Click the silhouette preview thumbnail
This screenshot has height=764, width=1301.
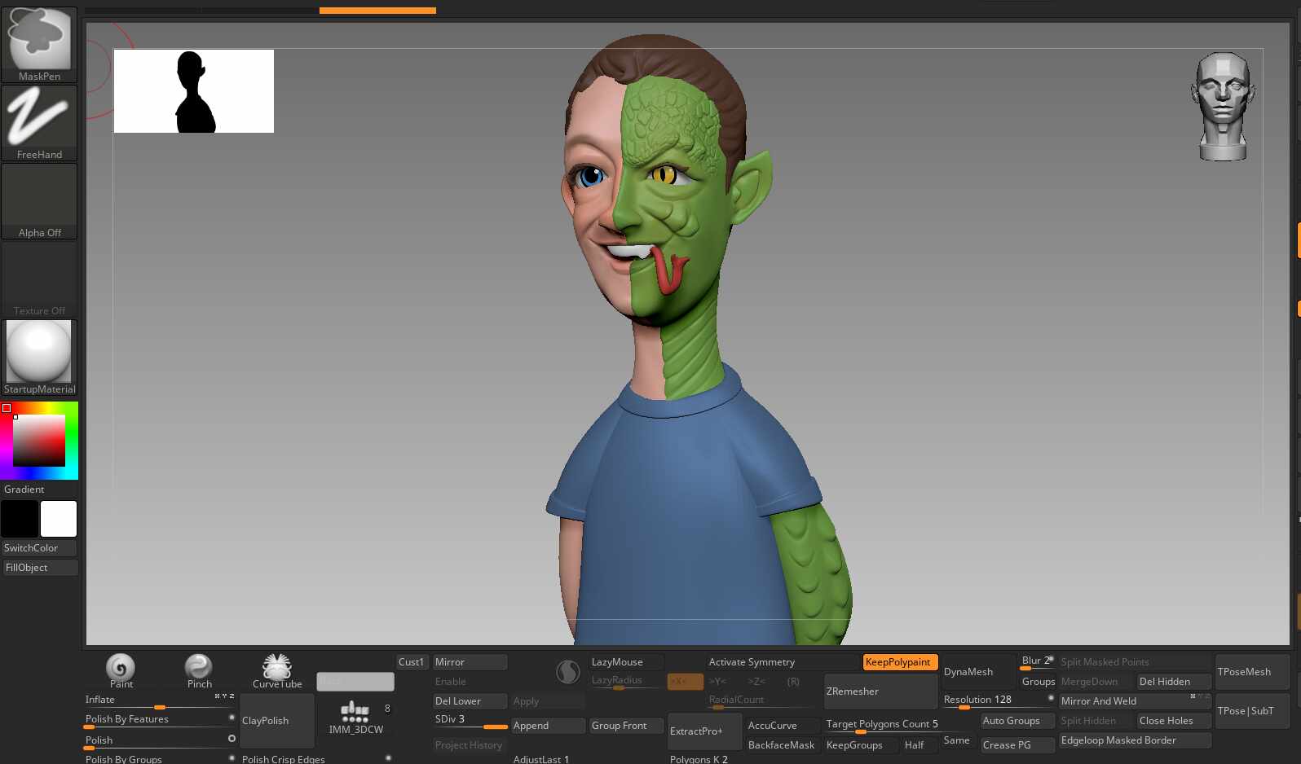click(194, 91)
